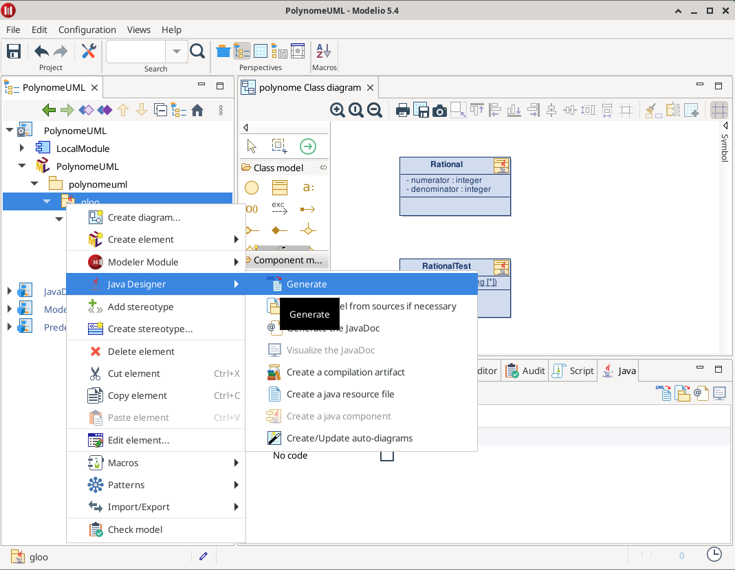Expand the Symbol side panel

(725, 126)
